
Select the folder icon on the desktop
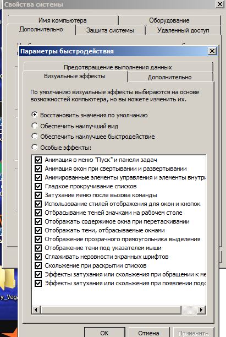pyautogui.click(x=8, y=280)
